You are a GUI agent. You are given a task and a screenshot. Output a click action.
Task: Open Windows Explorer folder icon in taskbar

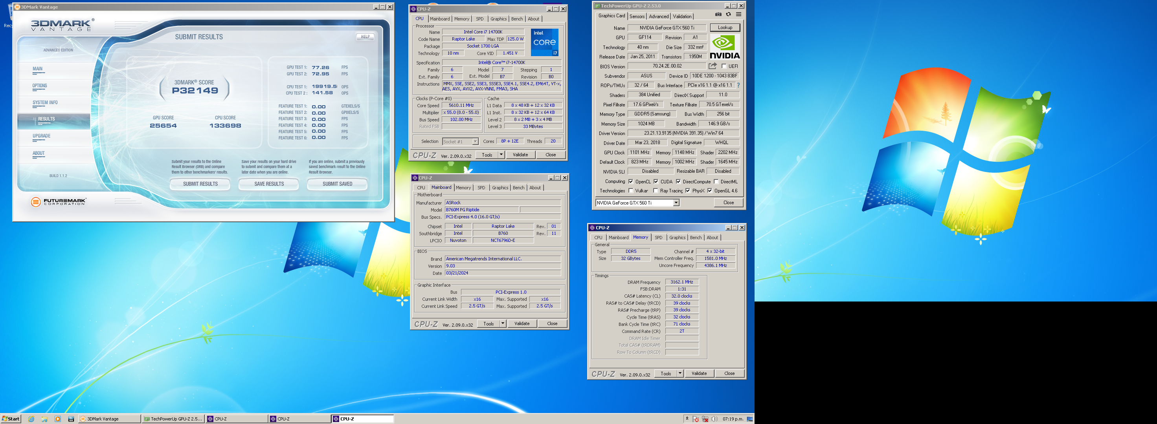tap(44, 419)
